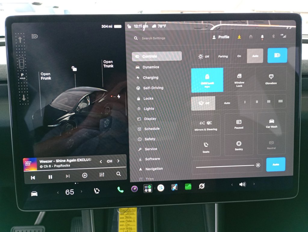Open the Profile dropdown
The height and width of the screenshot is (232, 308).
click(221, 37)
